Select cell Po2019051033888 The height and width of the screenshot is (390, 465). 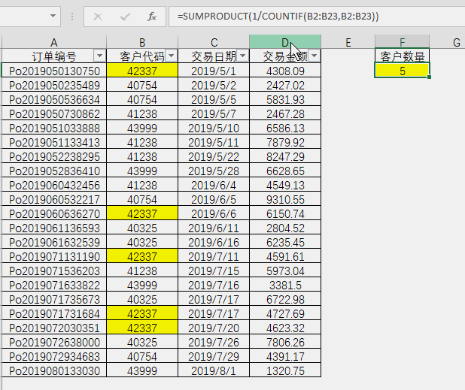(x=54, y=128)
